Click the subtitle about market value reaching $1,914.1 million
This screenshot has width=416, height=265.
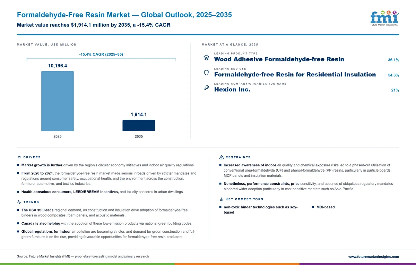click(x=94, y=25)
